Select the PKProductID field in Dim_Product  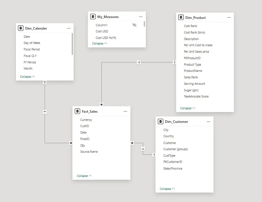[192, 58]
